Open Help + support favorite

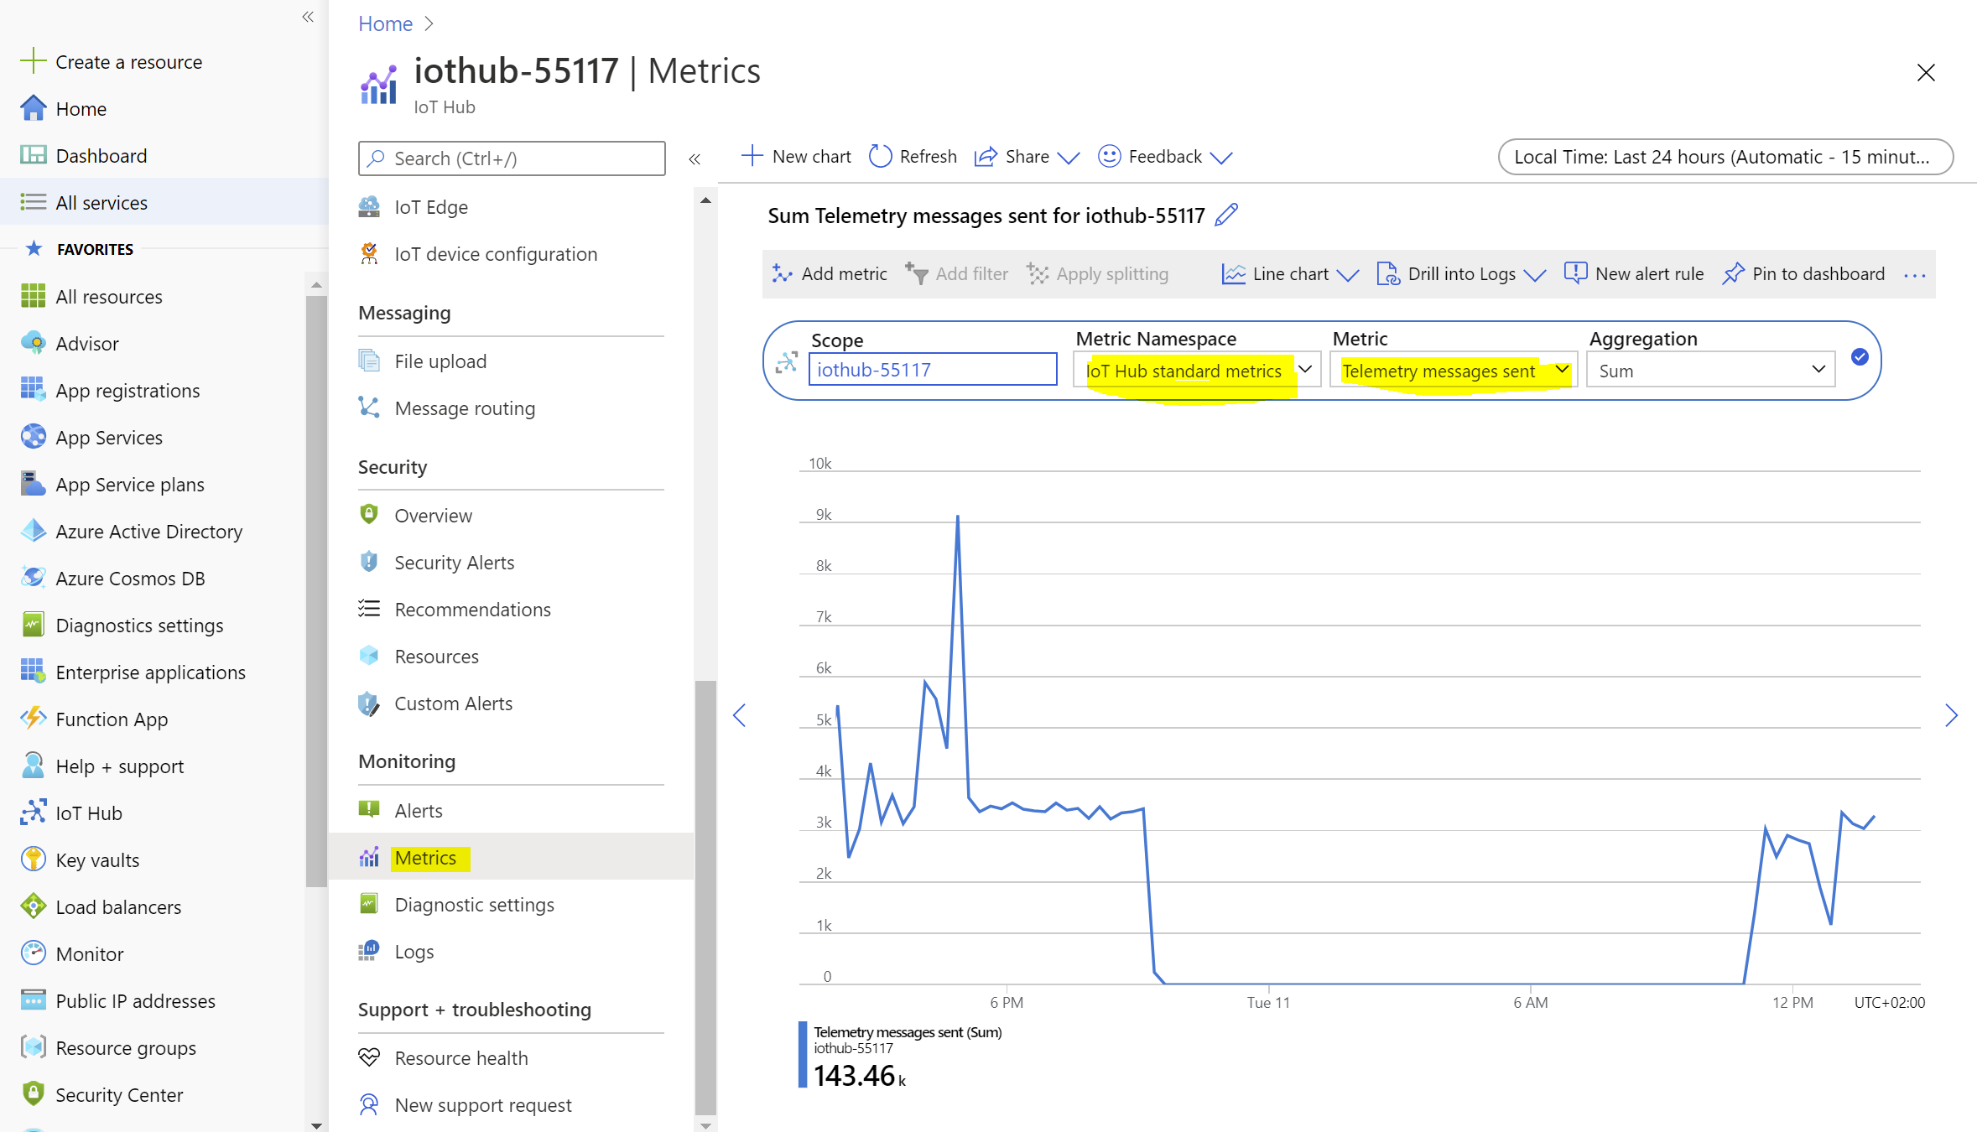tap(120, 766)
